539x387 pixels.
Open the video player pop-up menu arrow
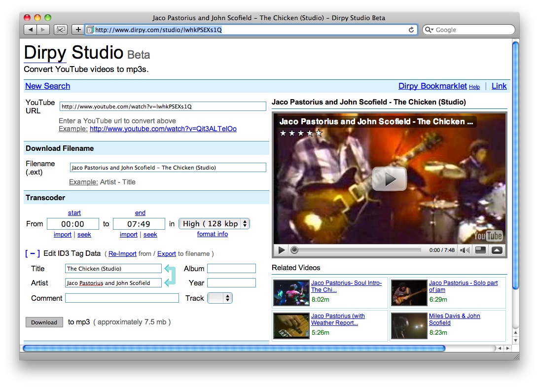(497, 250)
